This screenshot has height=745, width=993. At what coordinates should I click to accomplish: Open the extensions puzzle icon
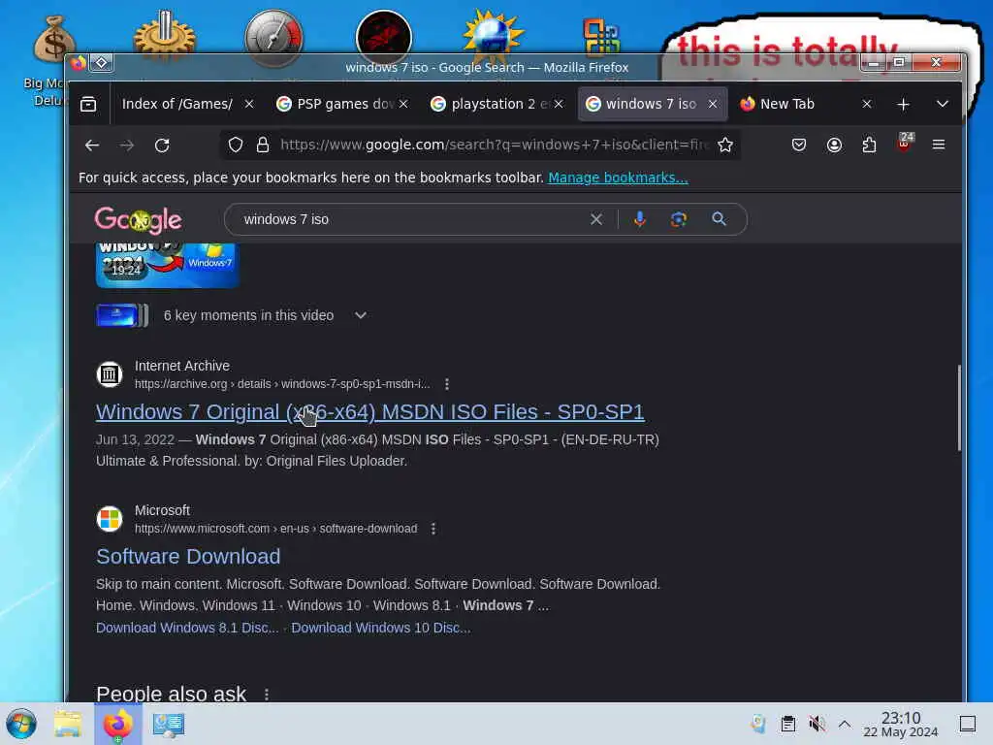point(869,146)
